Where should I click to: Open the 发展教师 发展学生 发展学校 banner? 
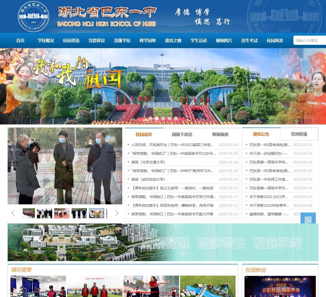[163, 242]
